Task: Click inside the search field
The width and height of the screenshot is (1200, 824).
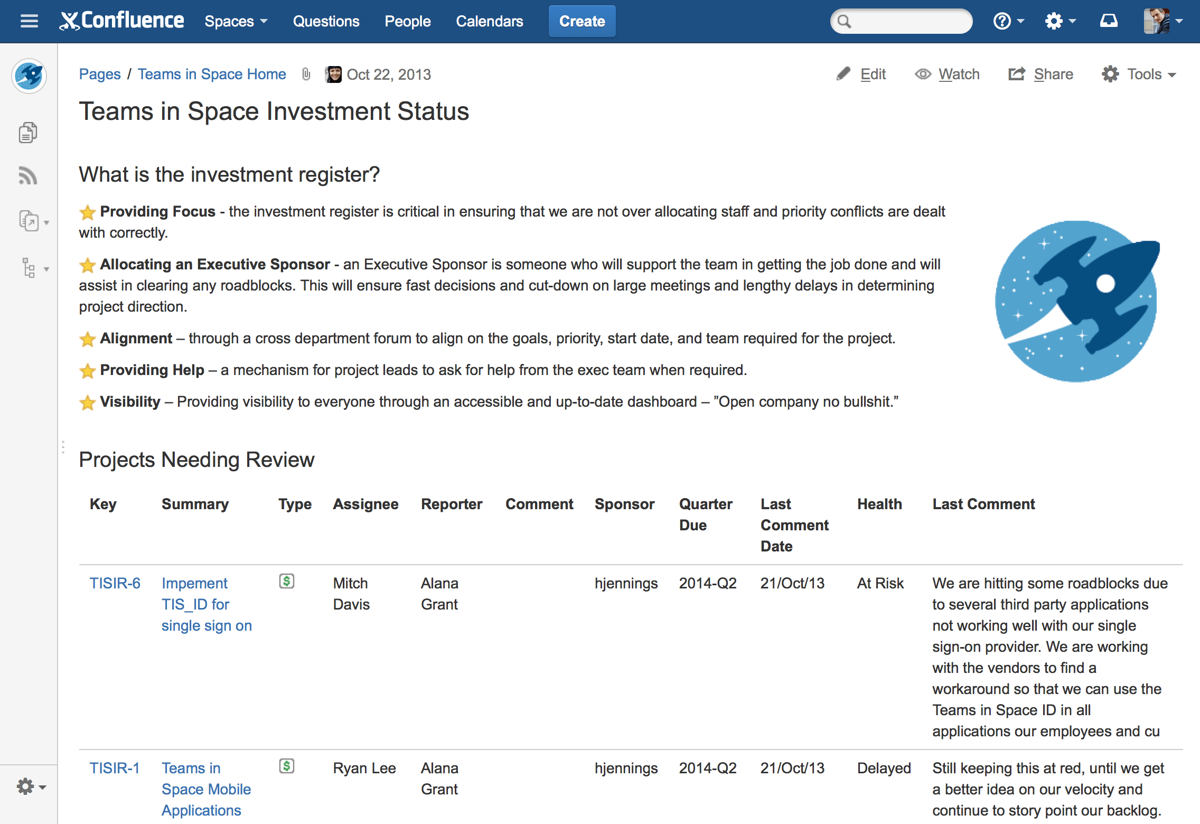Action: point(901,21)
